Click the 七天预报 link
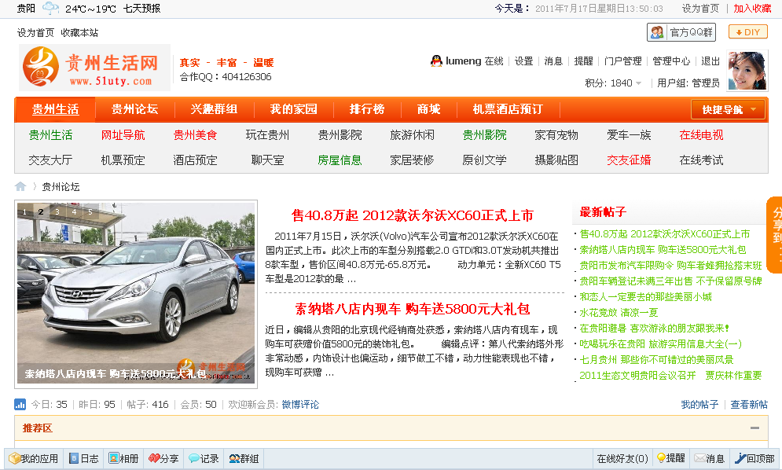782x470 pixels. [142, 9]
